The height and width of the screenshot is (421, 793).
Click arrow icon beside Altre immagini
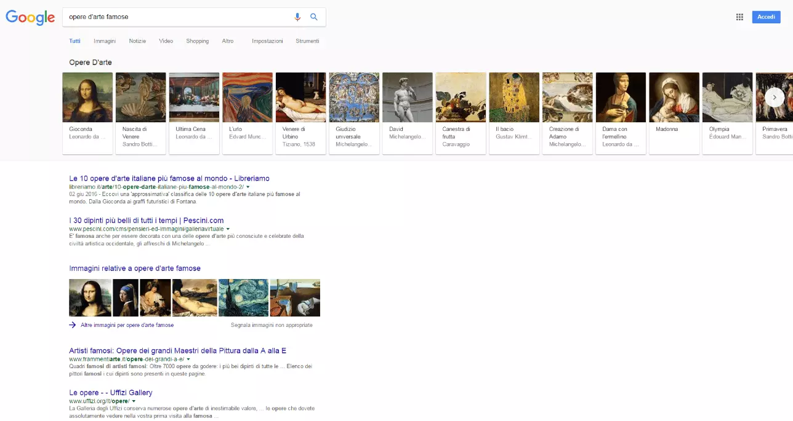pos(73,325)
